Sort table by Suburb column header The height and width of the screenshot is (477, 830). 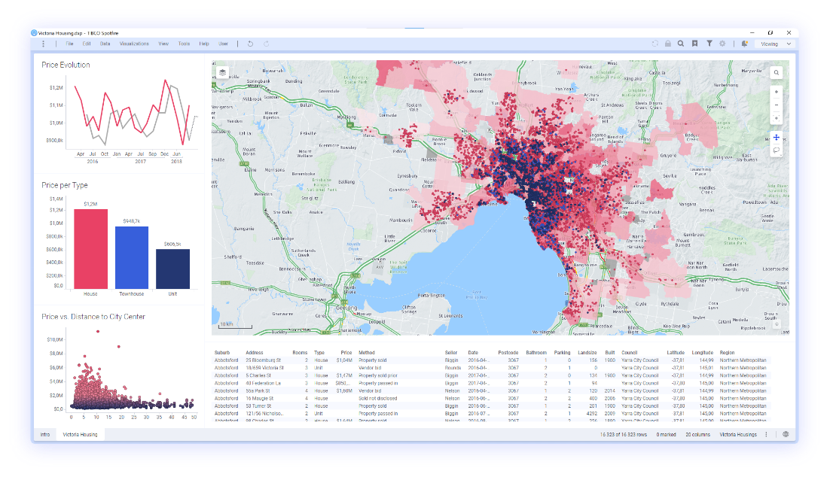point(221,352)
